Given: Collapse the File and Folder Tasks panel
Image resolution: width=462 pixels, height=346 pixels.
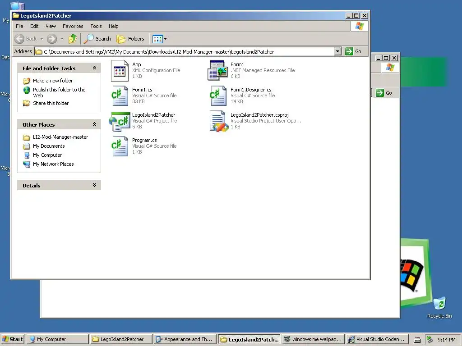Looking at the screenshot, I should pos(94,68).
